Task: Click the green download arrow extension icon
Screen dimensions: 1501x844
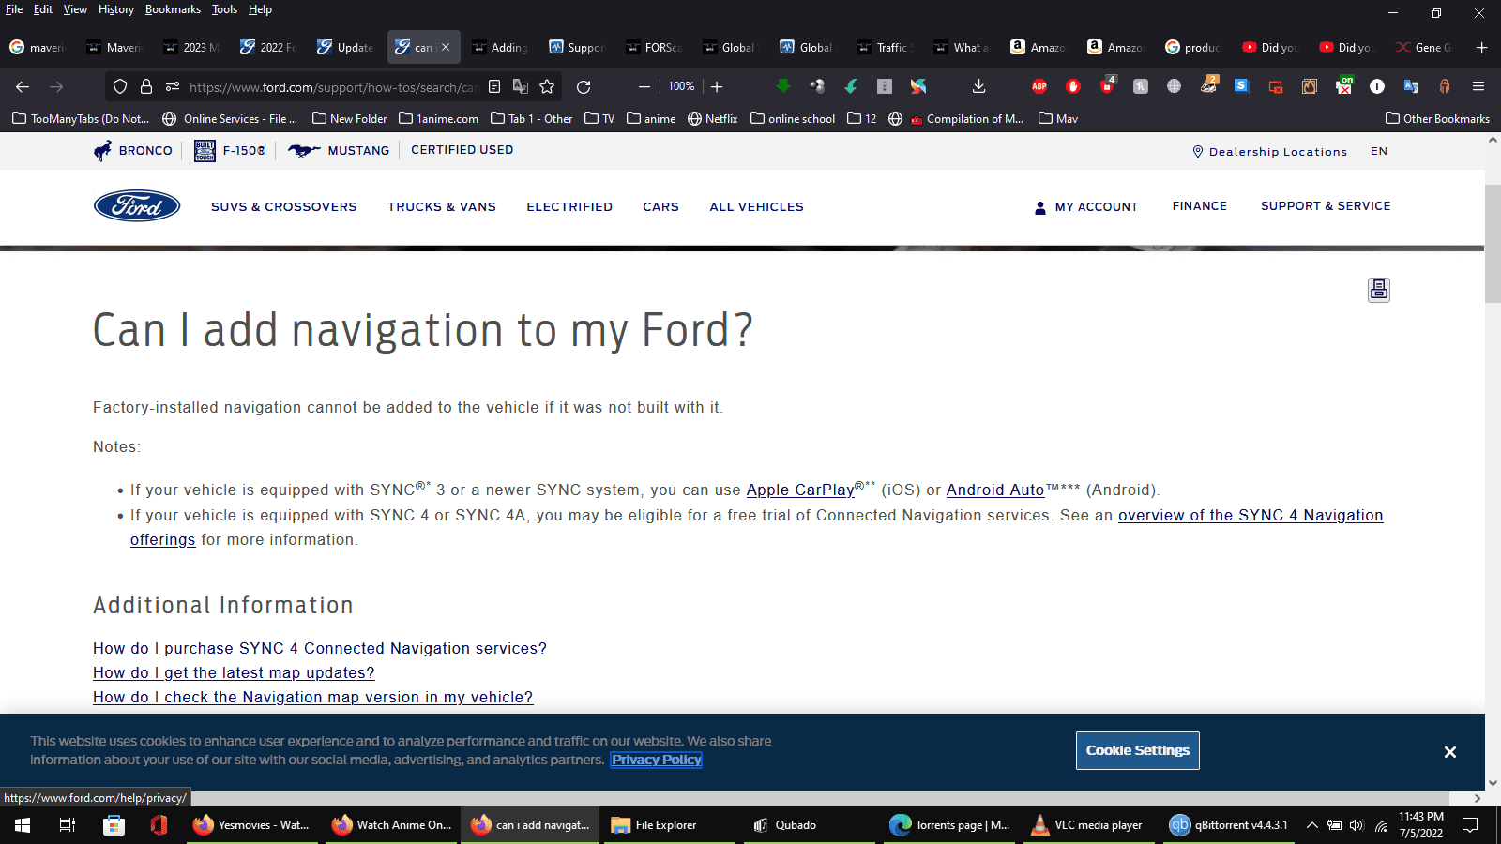Action: [783, 86]
